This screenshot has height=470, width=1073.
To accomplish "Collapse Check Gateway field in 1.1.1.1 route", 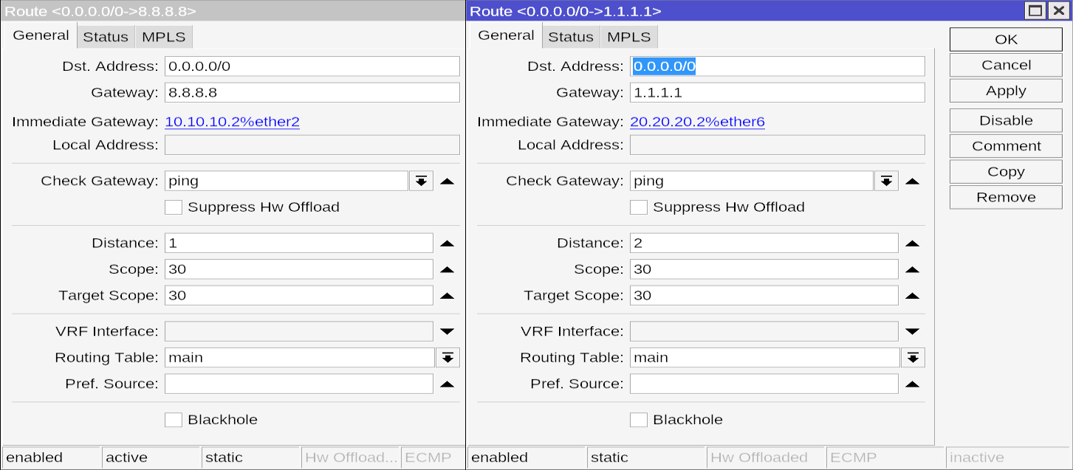I will [912, 181].
